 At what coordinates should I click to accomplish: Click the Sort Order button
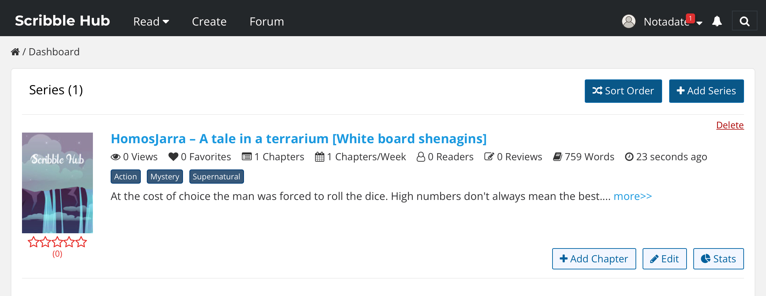pyautogui.click(x=623, y=91)
